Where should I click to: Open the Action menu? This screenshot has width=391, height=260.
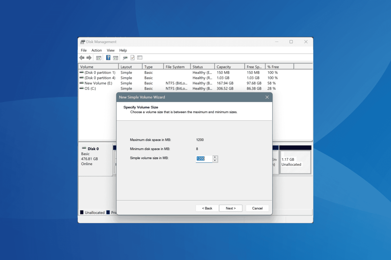tap(96, 50)
